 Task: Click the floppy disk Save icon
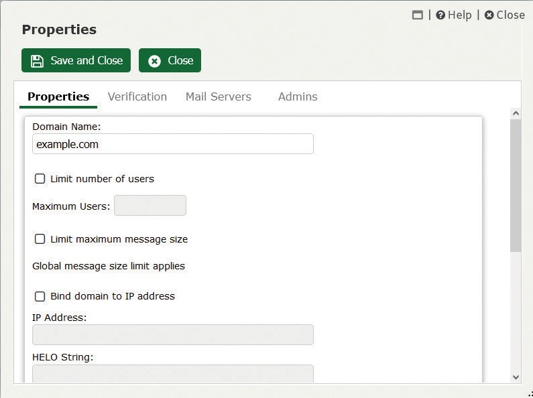click(37, 61)
